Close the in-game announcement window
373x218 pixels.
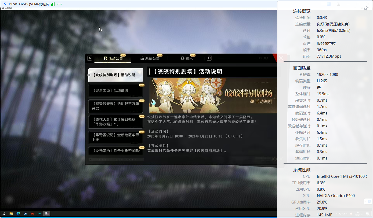coord(281,58)
